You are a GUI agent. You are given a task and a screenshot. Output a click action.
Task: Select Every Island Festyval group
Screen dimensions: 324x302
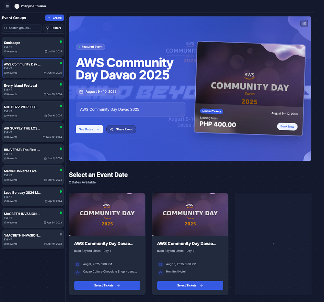pyautogui.click(x=33, y=90)
